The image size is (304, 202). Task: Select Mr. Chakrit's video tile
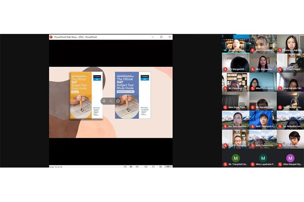(290, 139)
